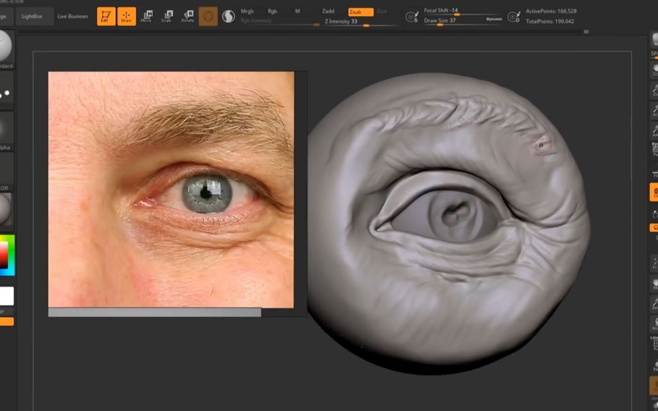The width and height of the screenshot is (658, 411).
Task: Click the D dynamic brush icon
Action: (x=514, y=17)
